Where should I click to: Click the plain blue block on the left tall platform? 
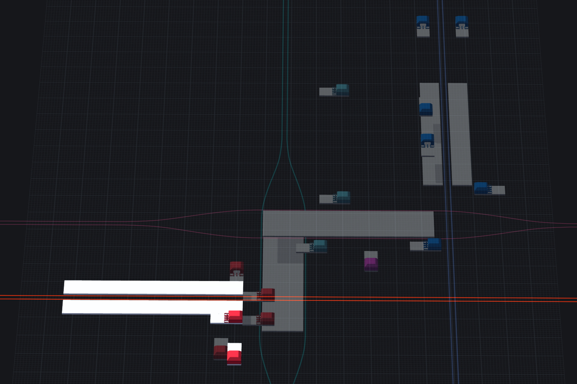[426, 109]
